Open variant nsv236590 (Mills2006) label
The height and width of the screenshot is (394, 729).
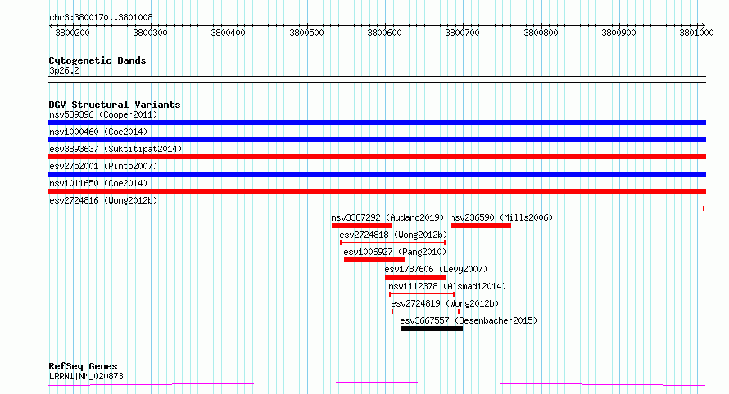501,217
